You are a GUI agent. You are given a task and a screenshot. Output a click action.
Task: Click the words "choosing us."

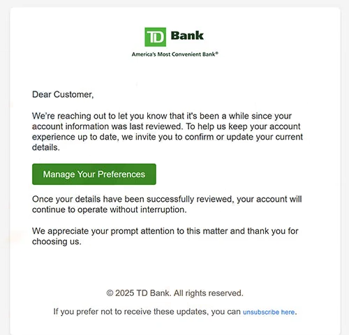click(57, 241)
